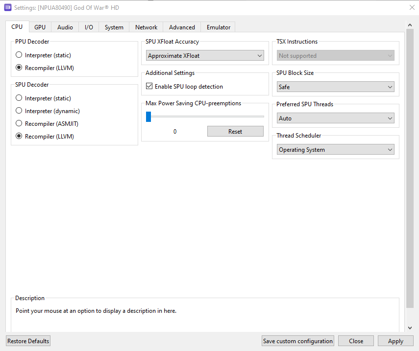
Task: Close the settings window with the X icon
Action: click(412, 7)
